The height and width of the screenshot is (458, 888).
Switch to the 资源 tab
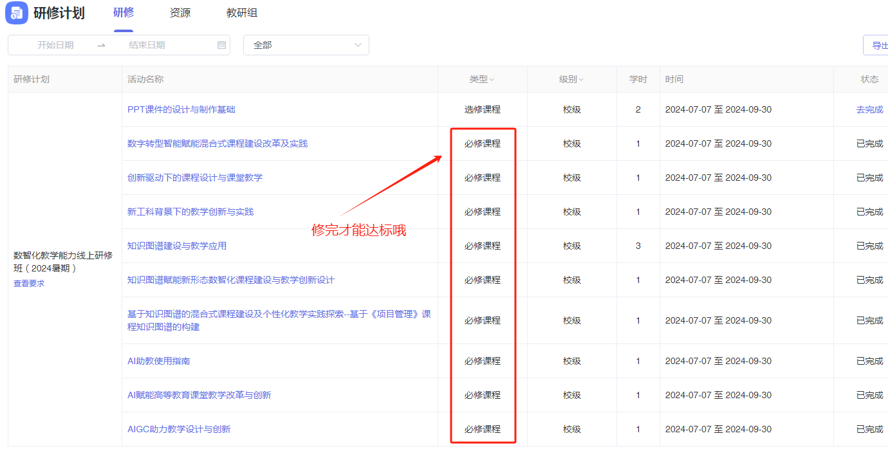[180, 13]
